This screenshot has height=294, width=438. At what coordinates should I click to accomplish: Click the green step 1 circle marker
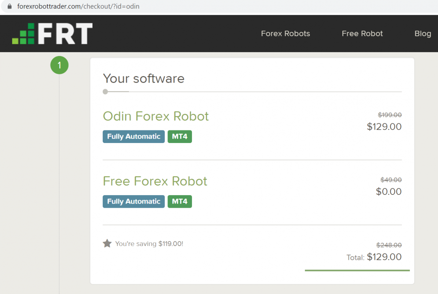(x=59, y=65)
